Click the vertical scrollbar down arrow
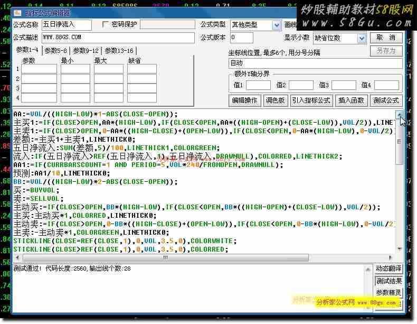The width and height of the screenshot is (417, 324). pos(399,249)
